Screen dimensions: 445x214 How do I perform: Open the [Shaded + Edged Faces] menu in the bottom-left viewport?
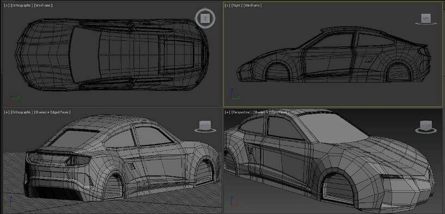click(x=52, y=112)
